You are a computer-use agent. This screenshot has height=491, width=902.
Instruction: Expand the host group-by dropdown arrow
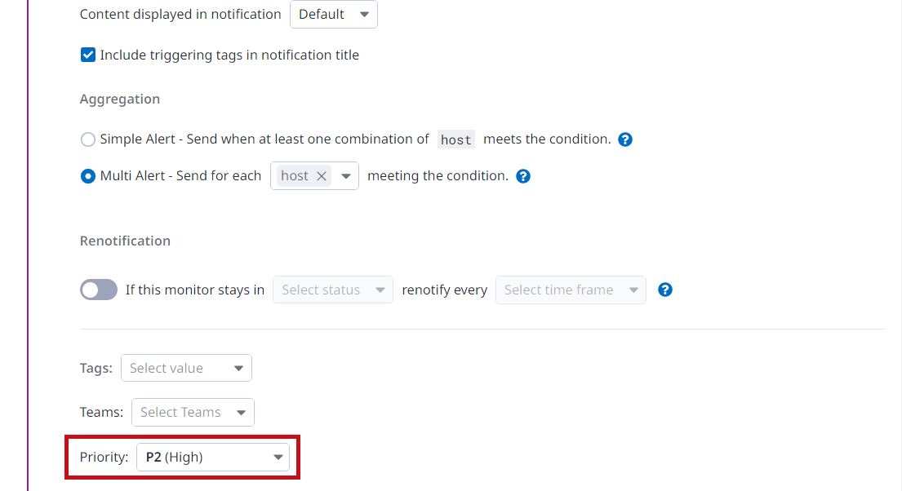point(346,176)
